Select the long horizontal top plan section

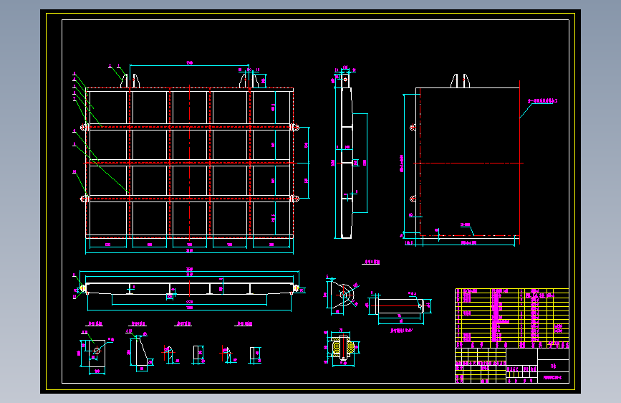(189, 289)
